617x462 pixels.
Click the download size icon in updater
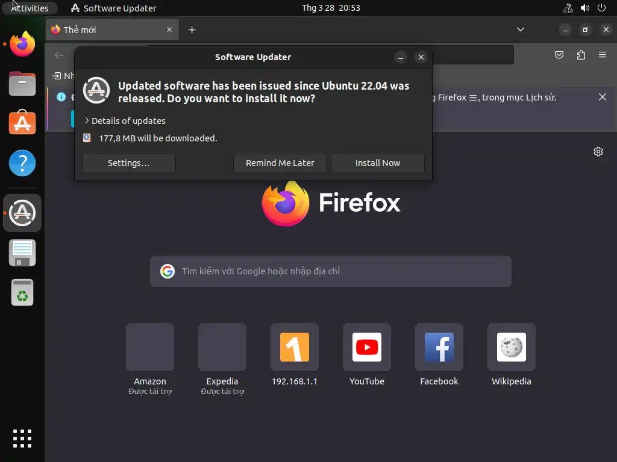point(87,138)
